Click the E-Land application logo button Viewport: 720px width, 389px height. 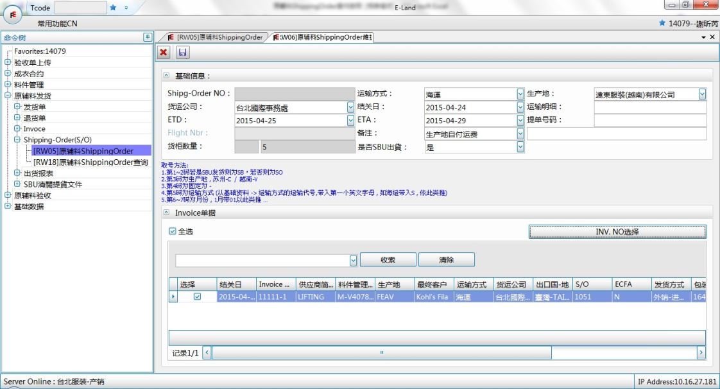(12, 14)
